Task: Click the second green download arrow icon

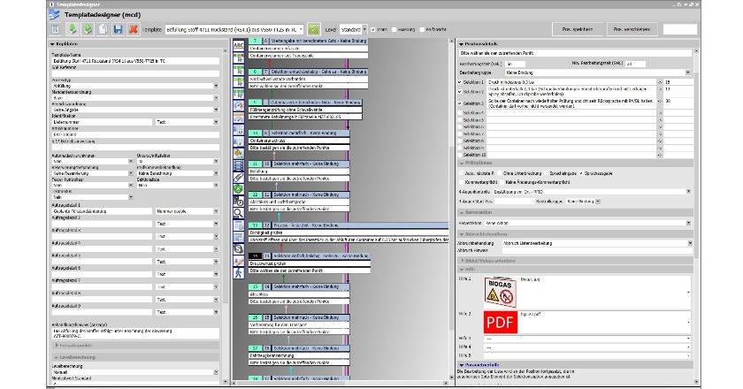Action: tap(88, 29)
